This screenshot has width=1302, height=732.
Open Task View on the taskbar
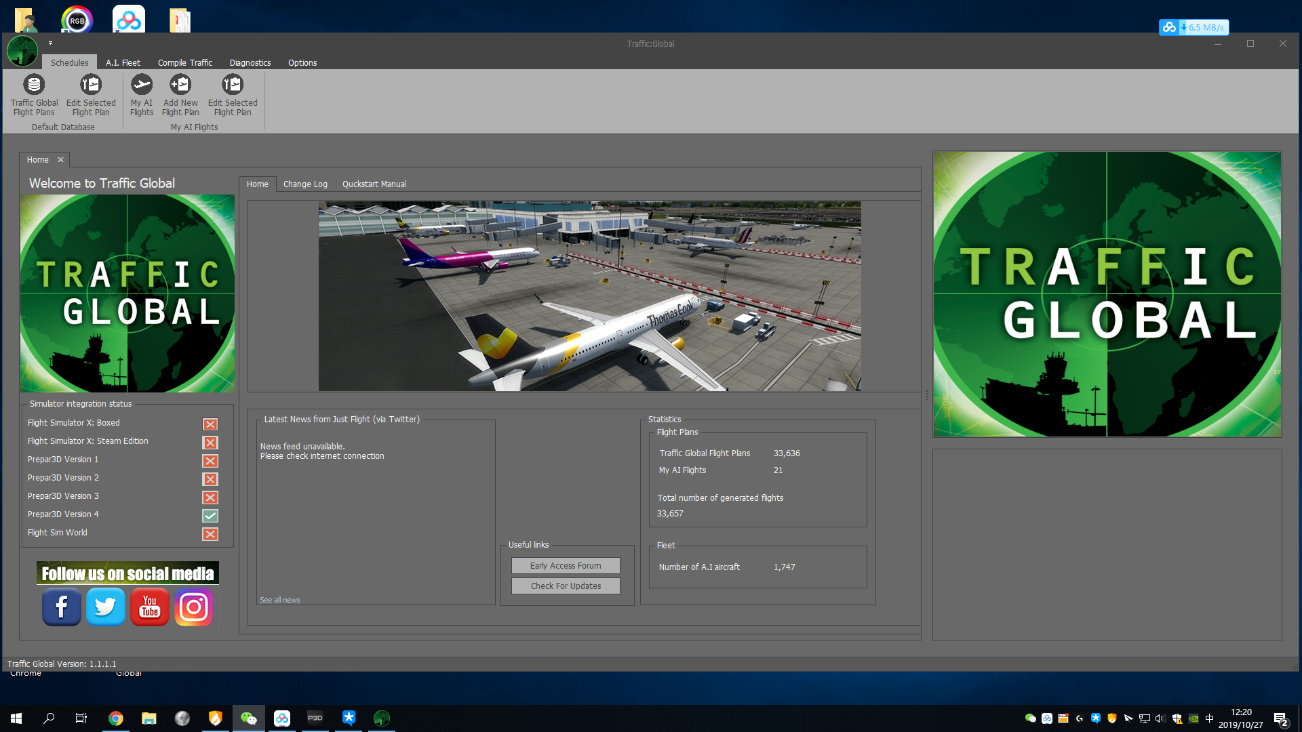tap(81, 718)
